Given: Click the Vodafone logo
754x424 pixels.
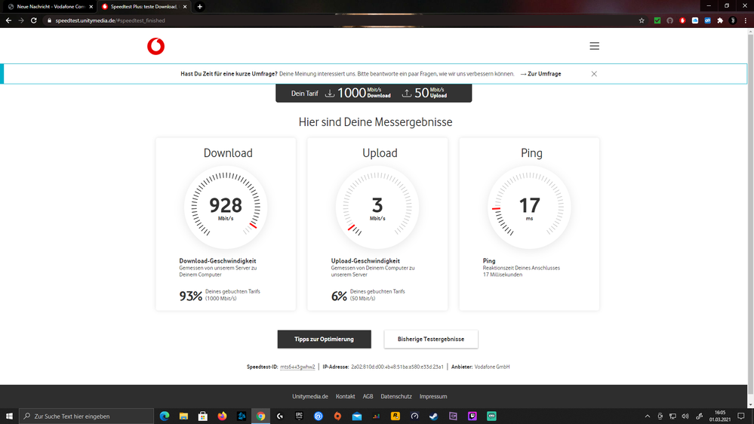Looking at the screenshot, I should (x=155, y=46).
